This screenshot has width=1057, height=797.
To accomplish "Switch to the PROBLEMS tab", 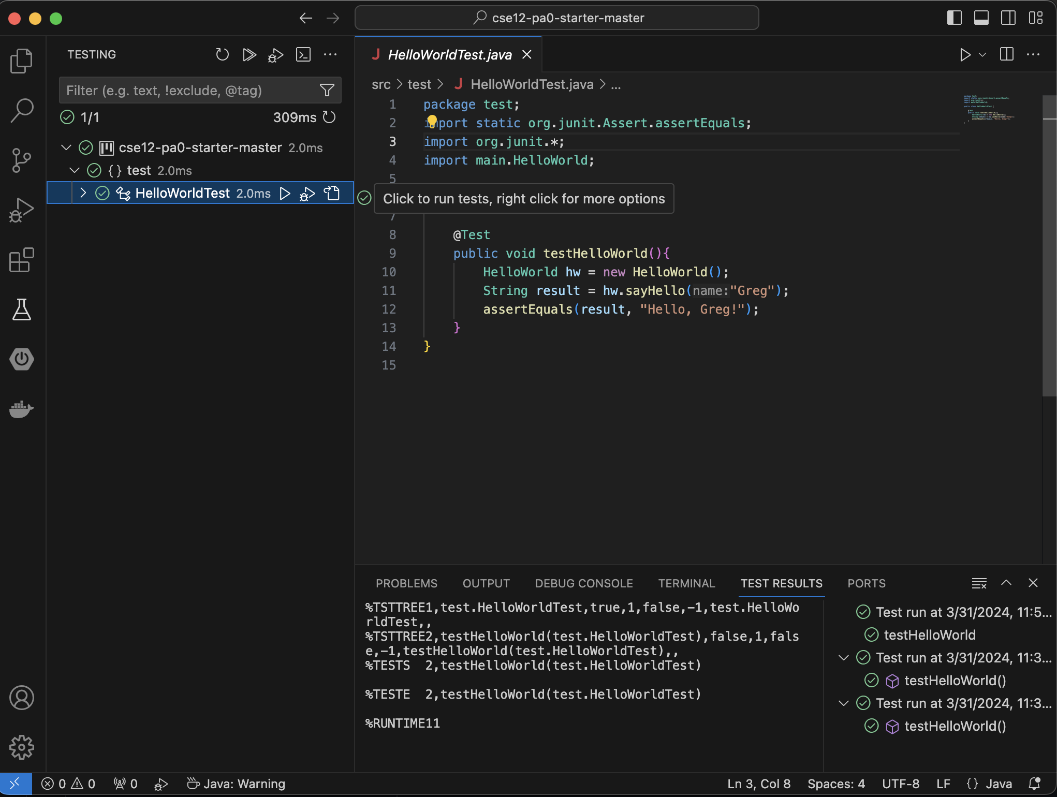I will tap(406, 583).
